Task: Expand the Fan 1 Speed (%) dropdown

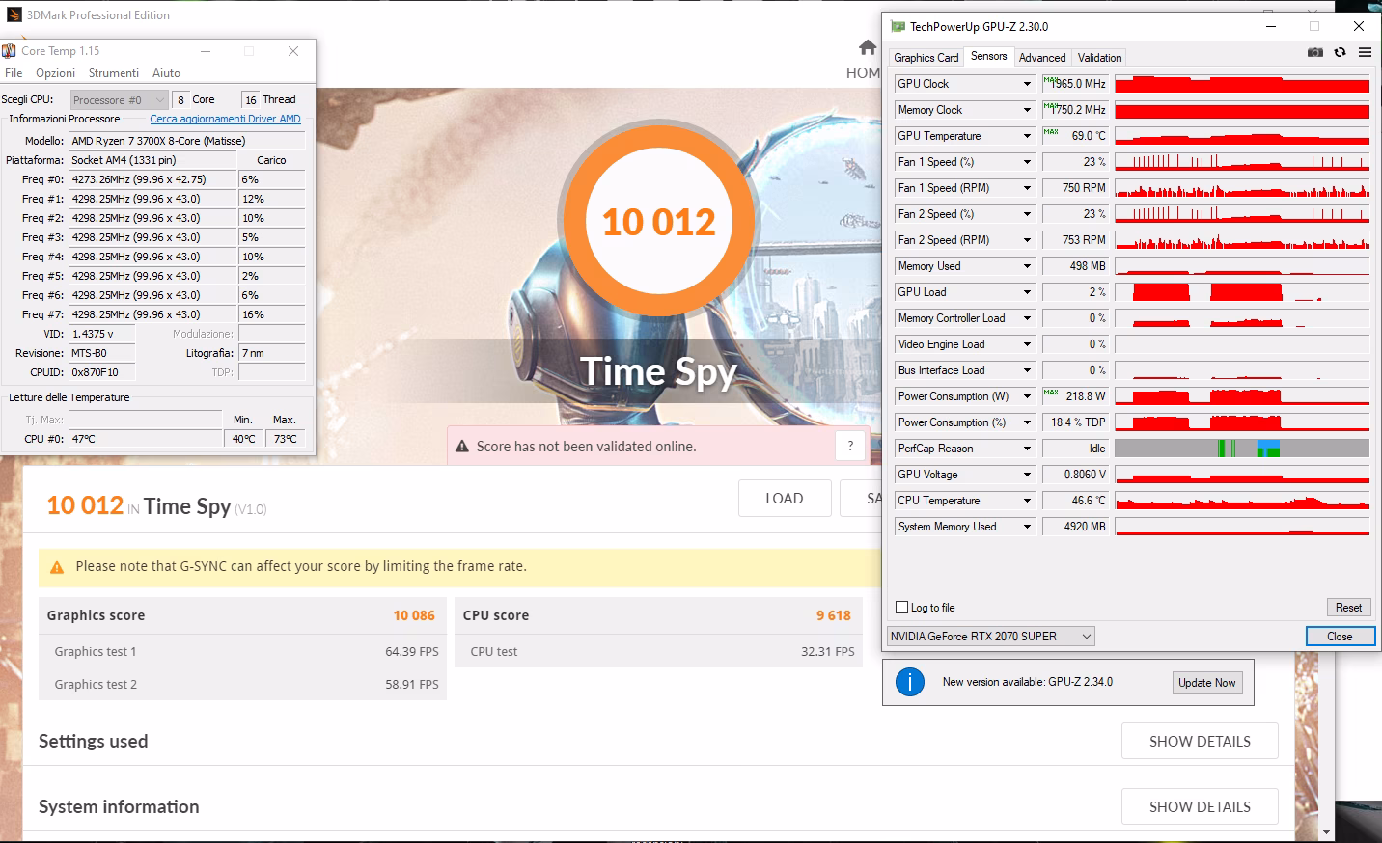Action: [1027, 162]
